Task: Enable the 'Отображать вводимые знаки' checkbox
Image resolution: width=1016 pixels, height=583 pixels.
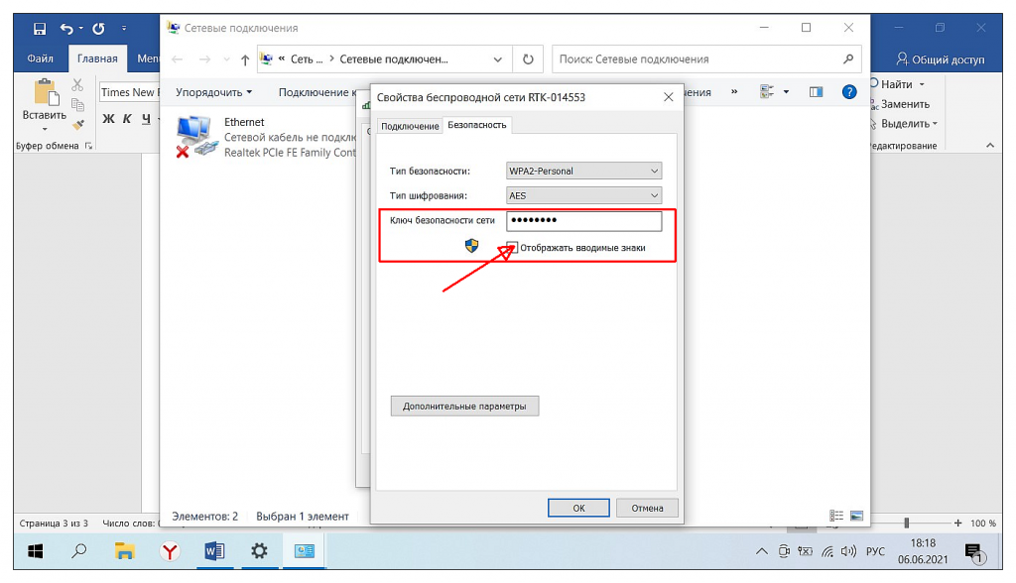Action: click(512, 247)
